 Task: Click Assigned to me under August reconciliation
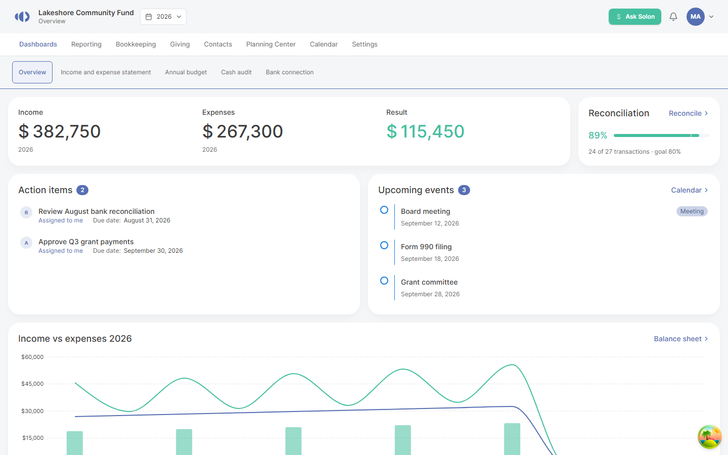[61, 220]
